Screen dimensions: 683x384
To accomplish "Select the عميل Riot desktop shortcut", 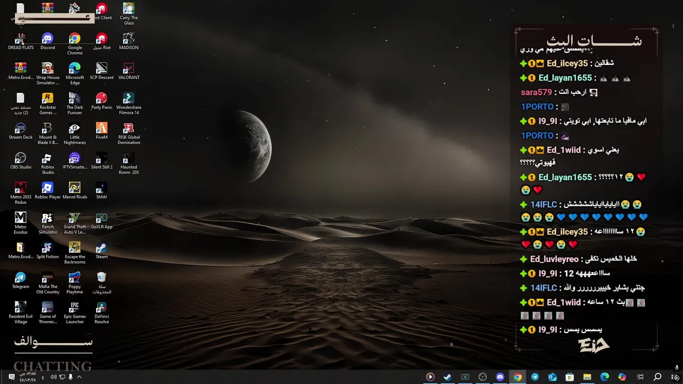I will (101, 42).
